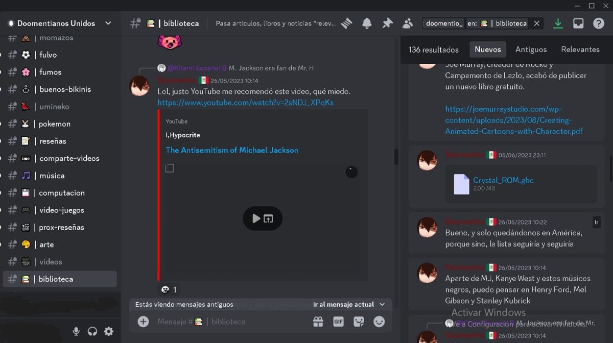Image resolution: width=613 pixels, height=343 pixels.
Task: Open the Threads icon in channel header
Action: pyautogui.click(x=347, y=23)
